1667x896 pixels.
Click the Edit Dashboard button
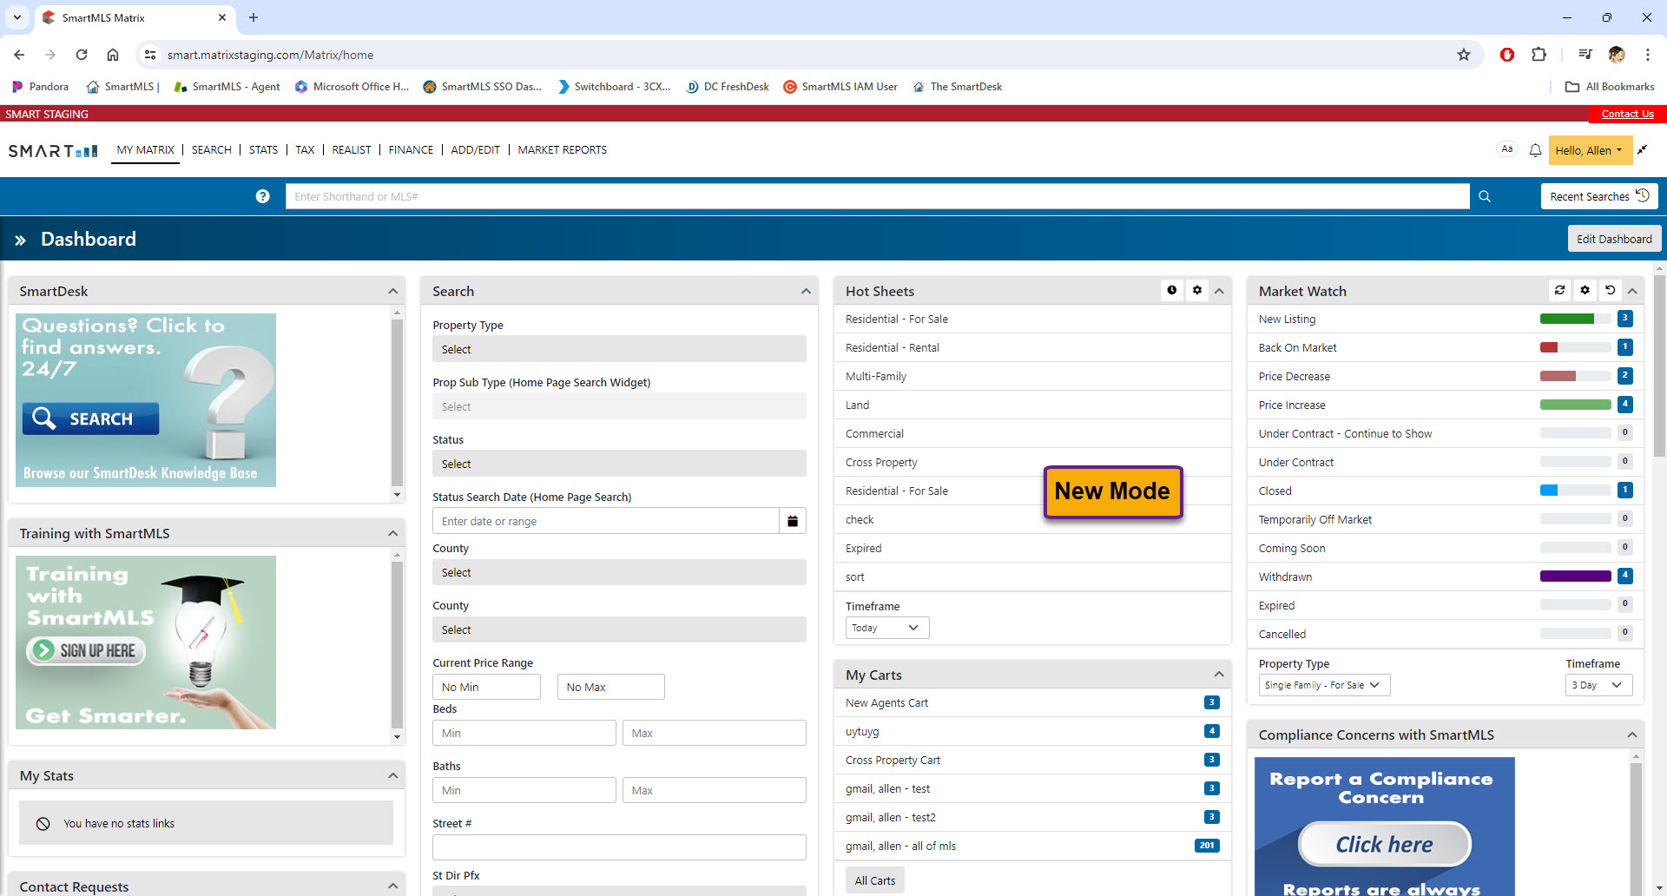pos(1614,239)
